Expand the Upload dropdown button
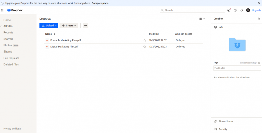Screen dimensions: 262x133 tap(49, 25)
